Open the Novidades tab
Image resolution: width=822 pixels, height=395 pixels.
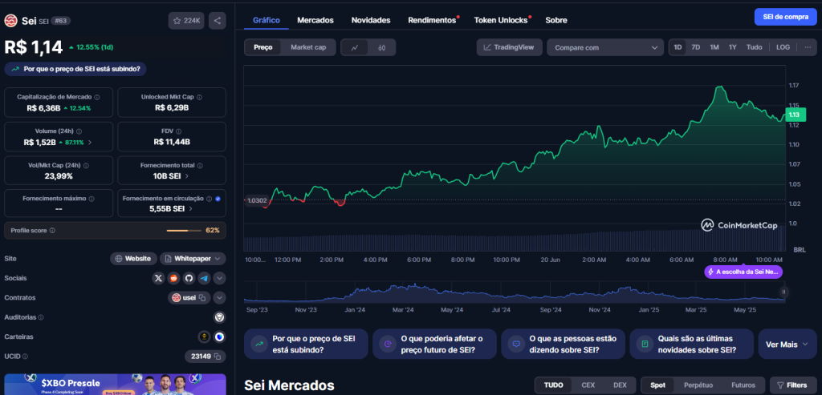pos(371,20)
